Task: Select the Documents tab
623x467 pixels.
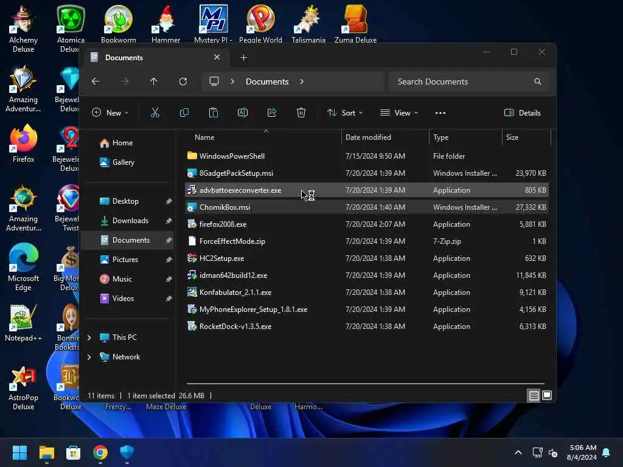Action: 155,58
